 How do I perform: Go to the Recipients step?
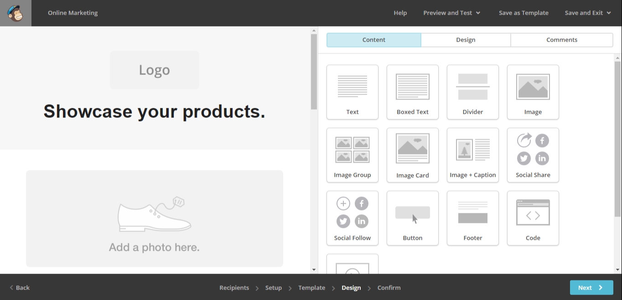[234, 288]
